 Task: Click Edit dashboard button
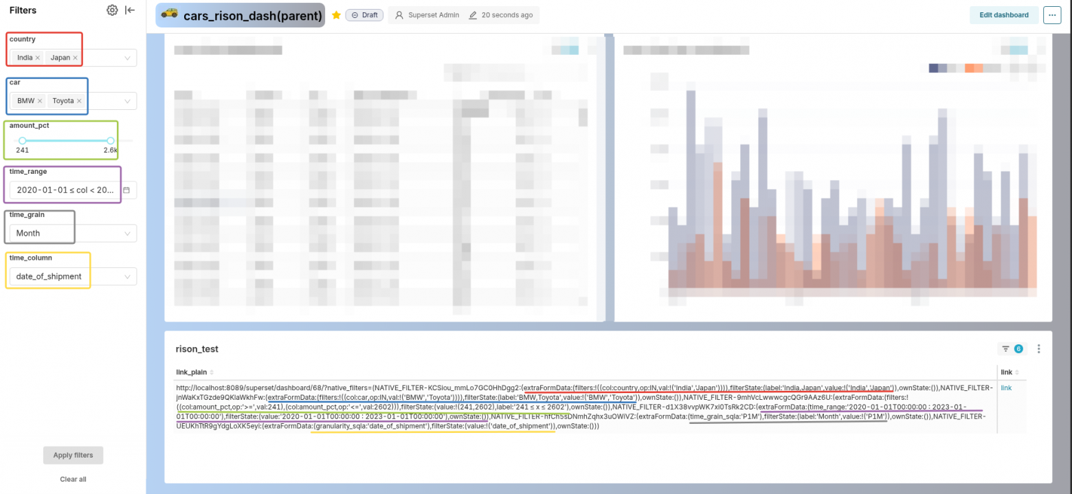click(1004, 15)
